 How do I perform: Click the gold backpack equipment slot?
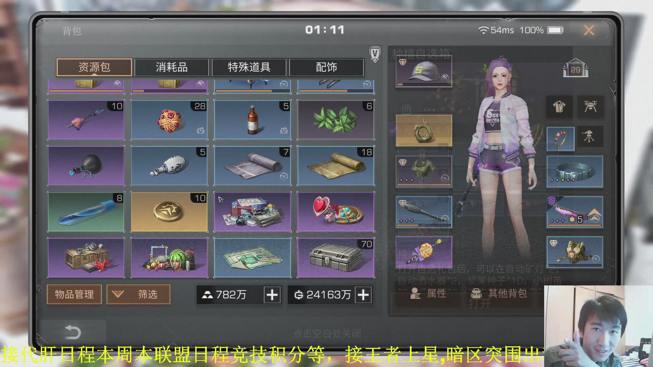click(x=575, y=252)
